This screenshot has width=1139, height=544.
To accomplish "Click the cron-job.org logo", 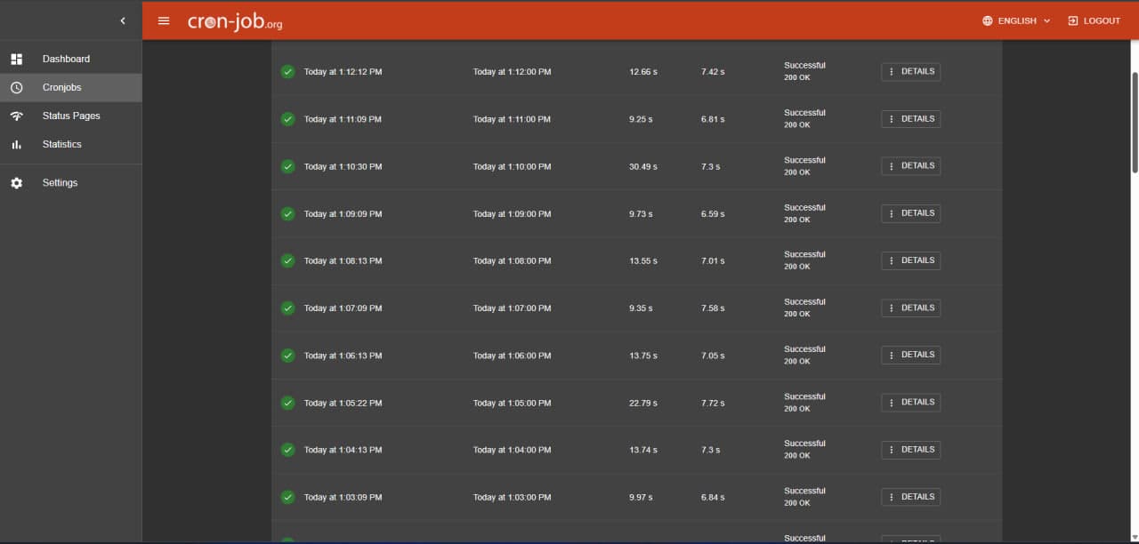I will pyautogui.click(x=235, y=21).
